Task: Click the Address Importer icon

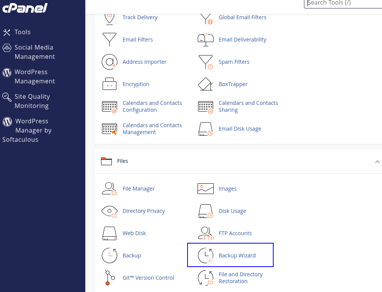Action: click(x=110, y=62)
